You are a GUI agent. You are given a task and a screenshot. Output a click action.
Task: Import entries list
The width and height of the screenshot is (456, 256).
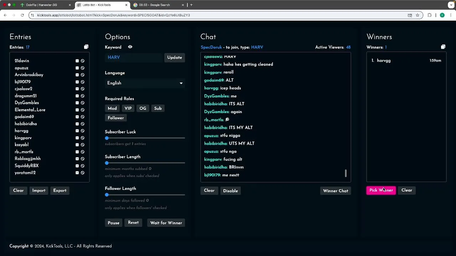pos(39,191)
